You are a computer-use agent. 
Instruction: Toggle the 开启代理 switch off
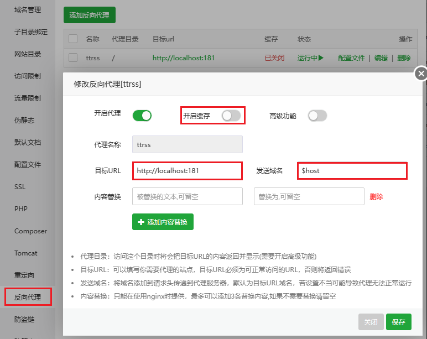click(x=142, y=116)
